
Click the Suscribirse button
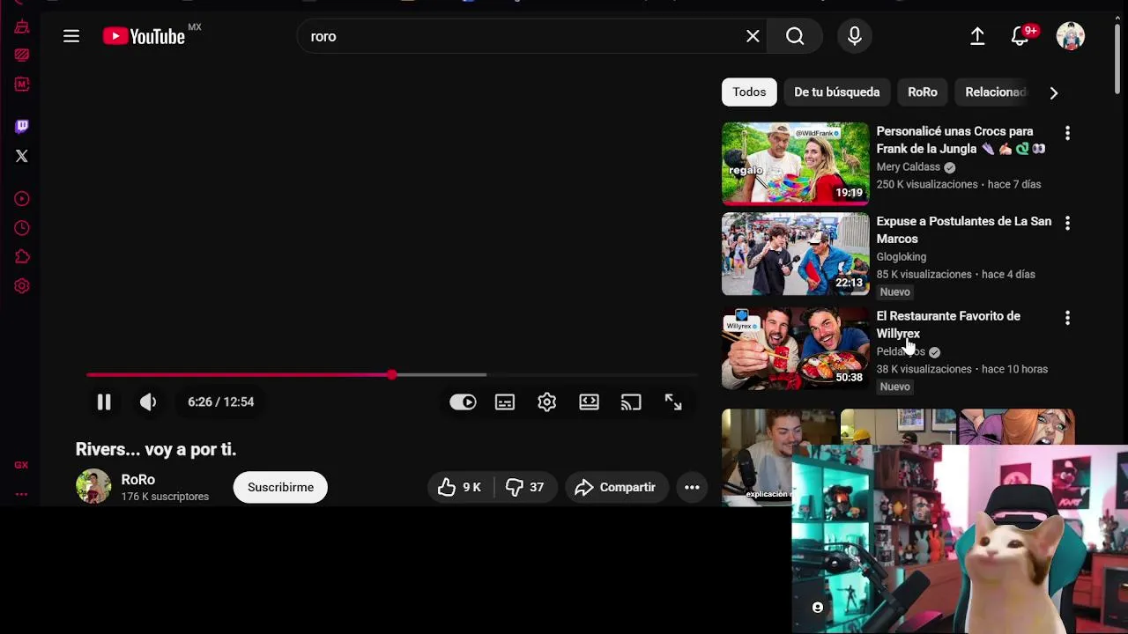click(x=280, y=487)
